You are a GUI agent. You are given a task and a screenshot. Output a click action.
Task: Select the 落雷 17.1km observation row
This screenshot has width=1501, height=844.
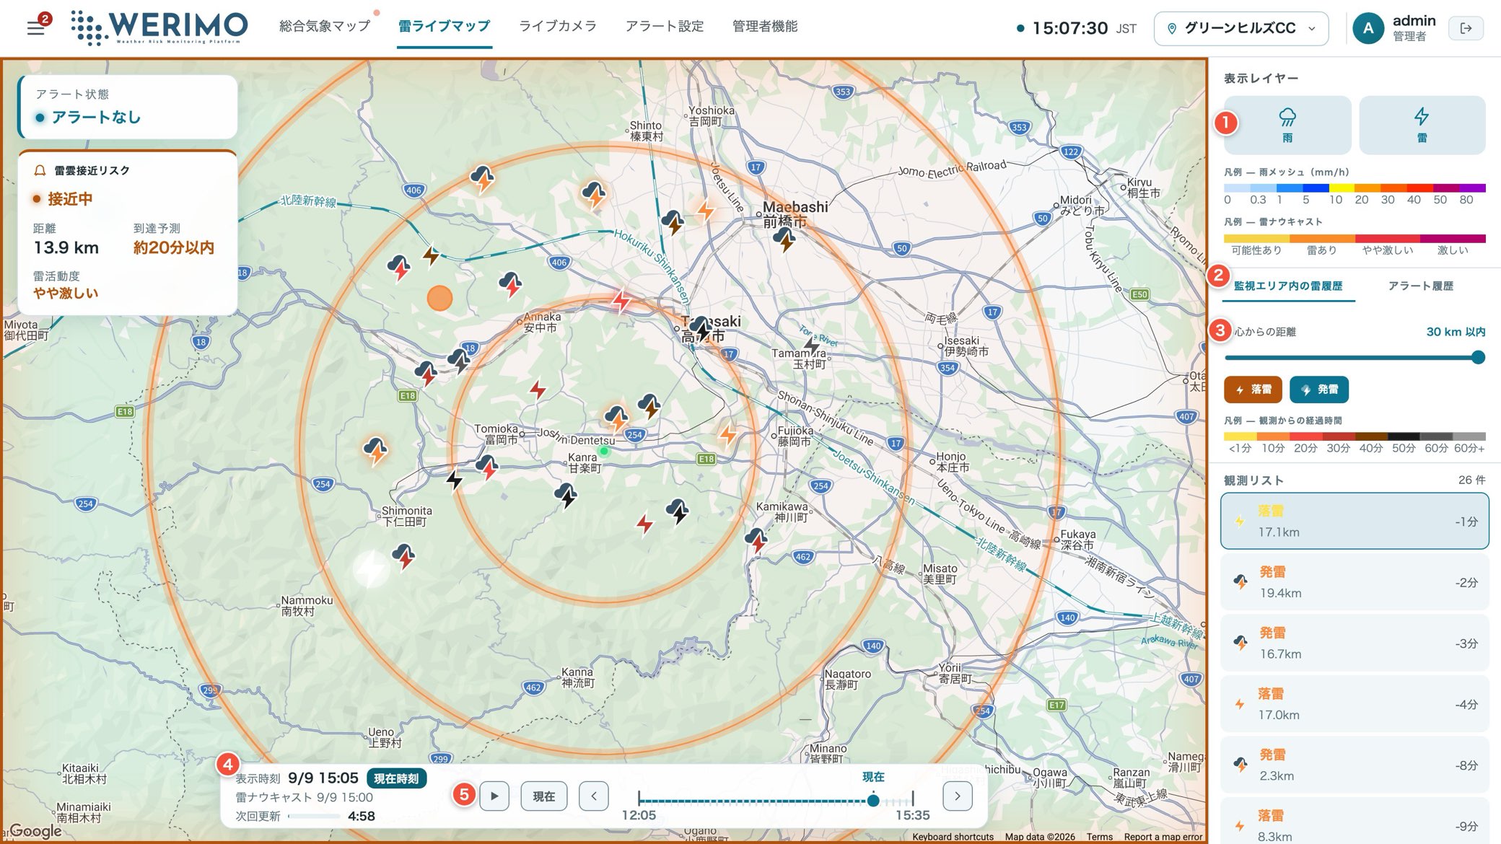pos(1355,521)
